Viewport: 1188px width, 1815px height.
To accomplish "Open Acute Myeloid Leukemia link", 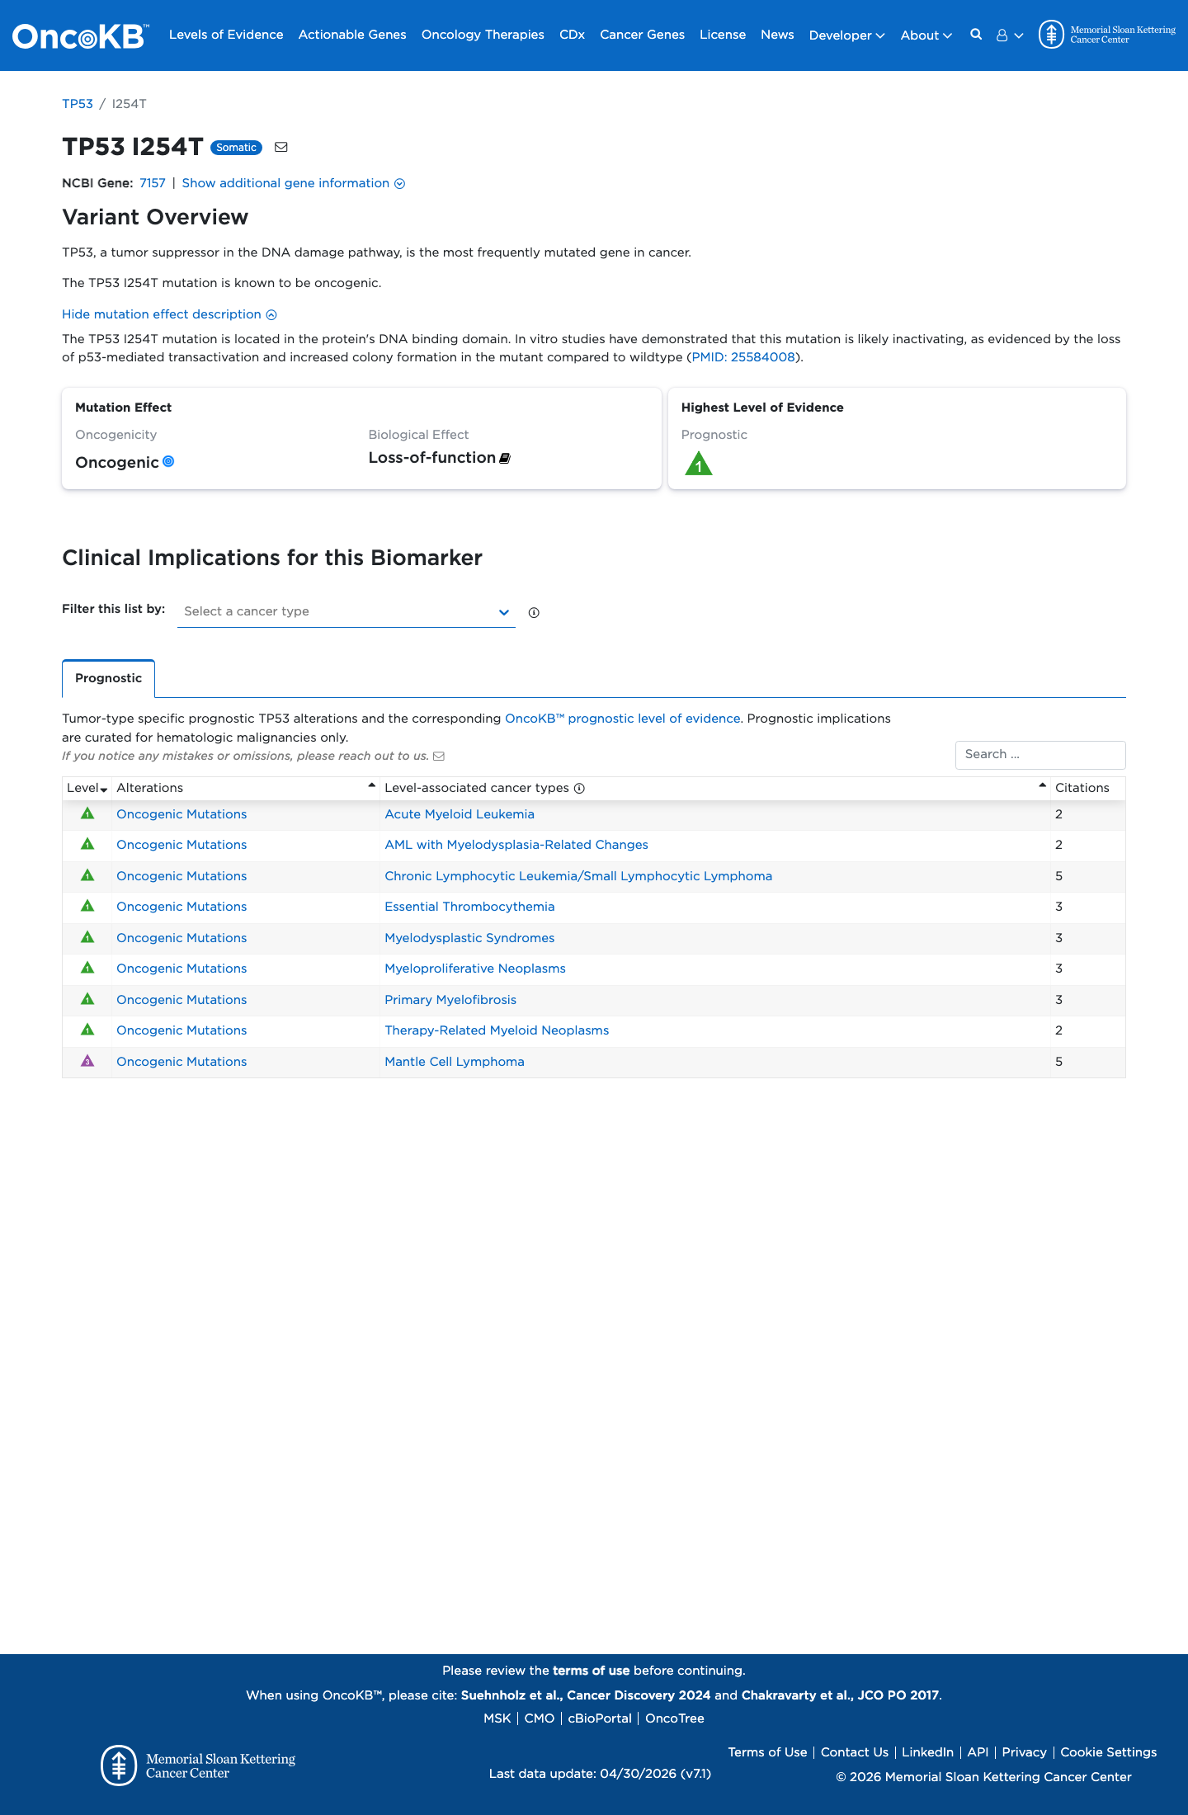I will 460,814.
